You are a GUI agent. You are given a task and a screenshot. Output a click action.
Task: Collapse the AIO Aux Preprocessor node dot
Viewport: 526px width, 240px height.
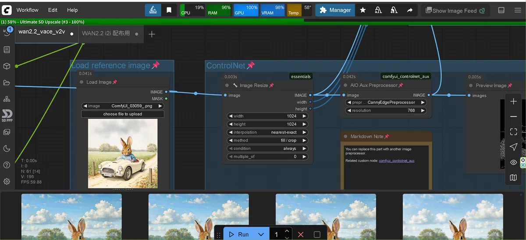tap(345, 85)
